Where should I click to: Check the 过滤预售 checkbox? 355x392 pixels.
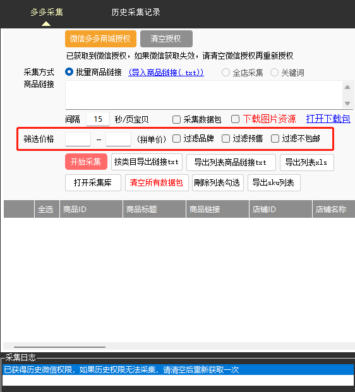click(226, 138)
